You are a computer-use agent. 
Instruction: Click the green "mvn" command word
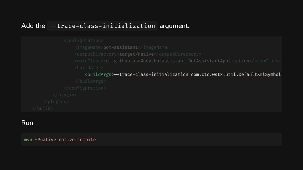(28, 140)
